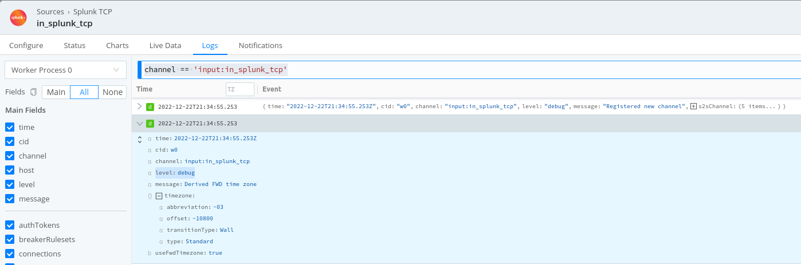Screen dimensions: 801x265
Task: Click the channel filter expression input
Action: click(469, 70)
